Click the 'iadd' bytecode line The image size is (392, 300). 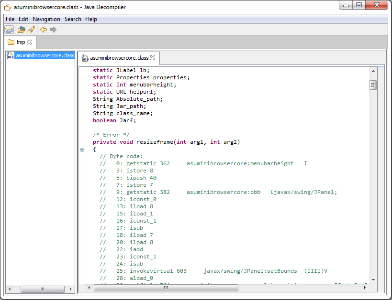click(121, 249)
